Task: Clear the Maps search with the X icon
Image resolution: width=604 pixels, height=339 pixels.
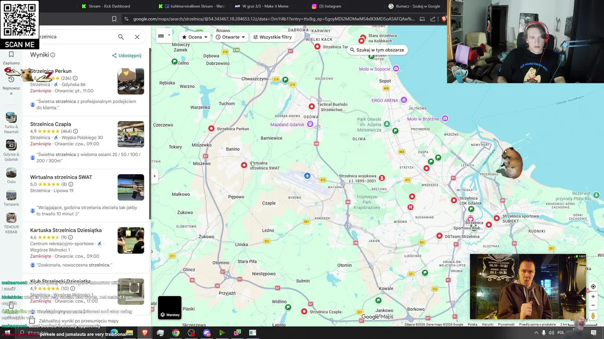Action: click(137, 37)
